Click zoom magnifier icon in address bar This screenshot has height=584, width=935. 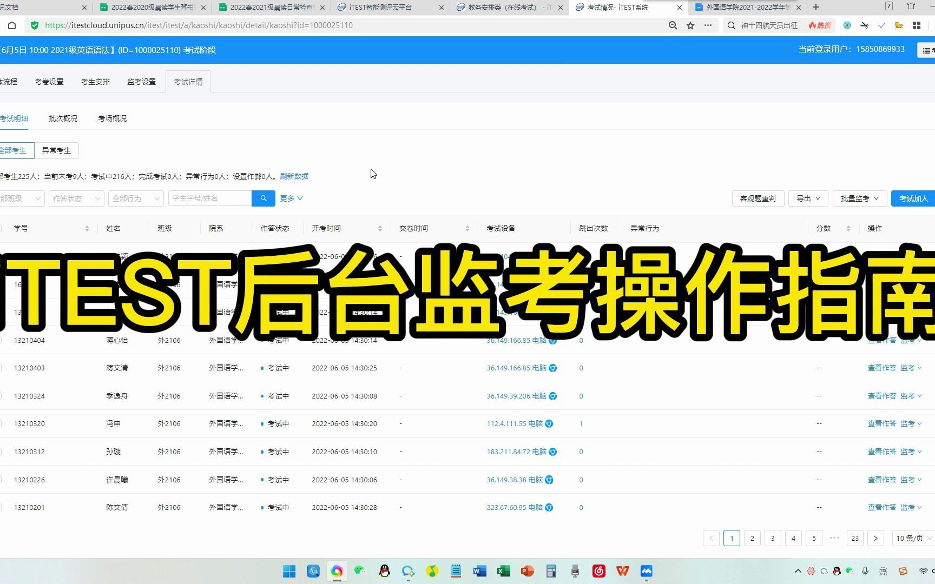pyautogui.click(x=673, y=25)
